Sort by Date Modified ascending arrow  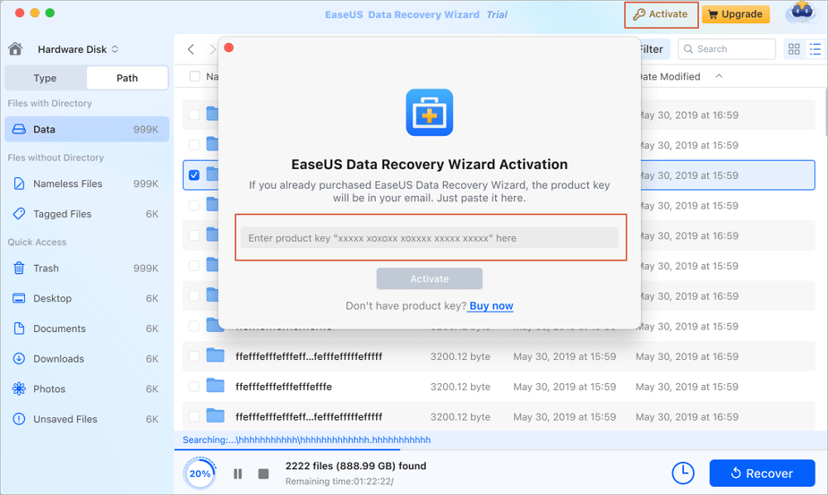pyautogui.click(x=719, y=76)
